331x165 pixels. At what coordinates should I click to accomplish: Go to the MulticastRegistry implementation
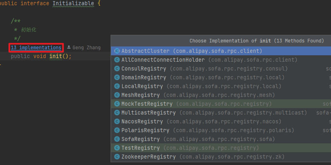tap(221, 113)
